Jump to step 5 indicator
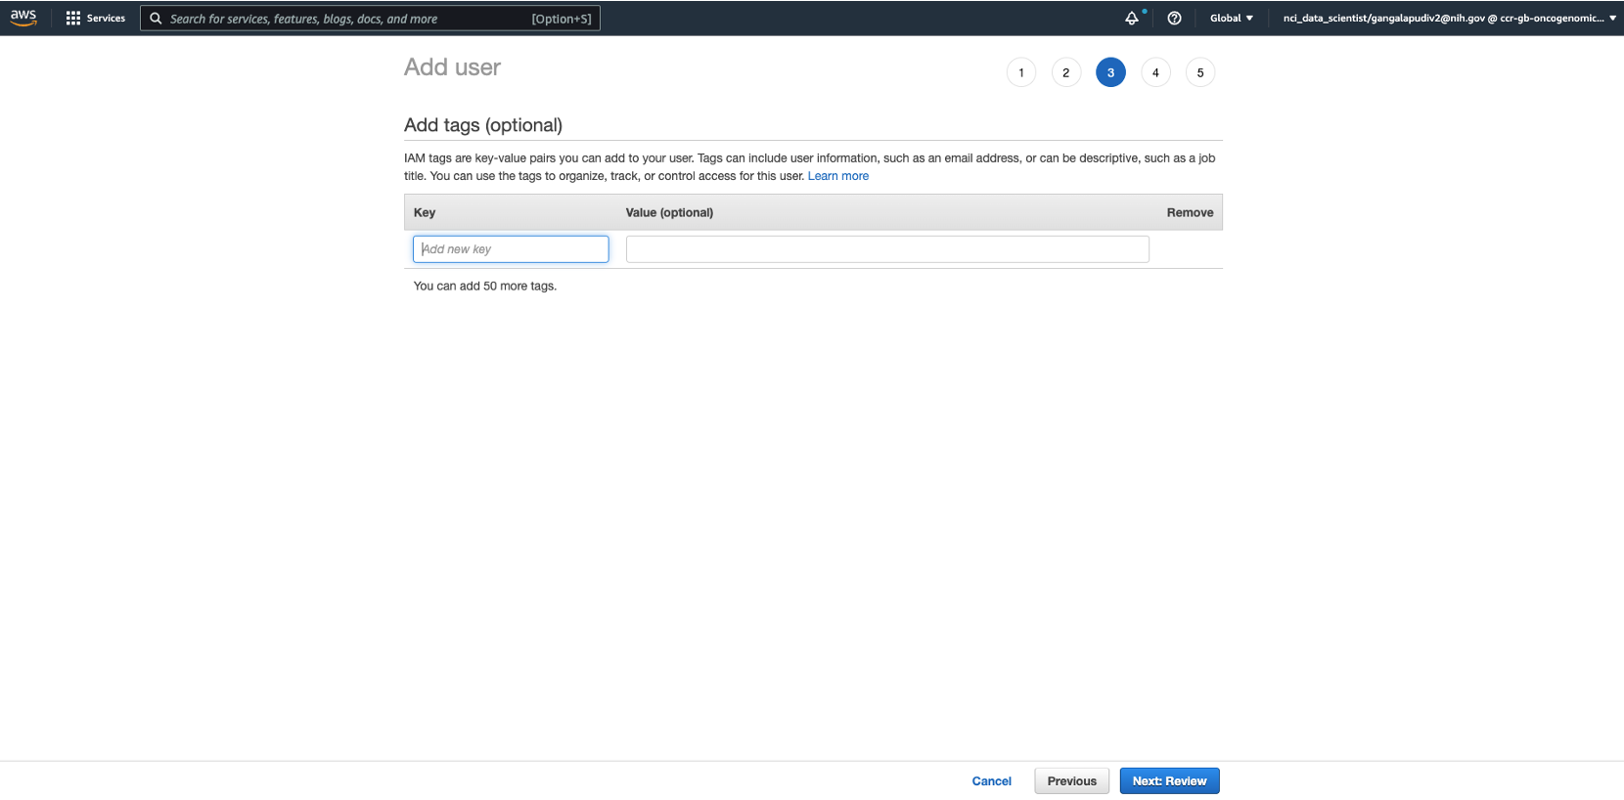Screen dimensions: 1624x800 (1200, 72)
